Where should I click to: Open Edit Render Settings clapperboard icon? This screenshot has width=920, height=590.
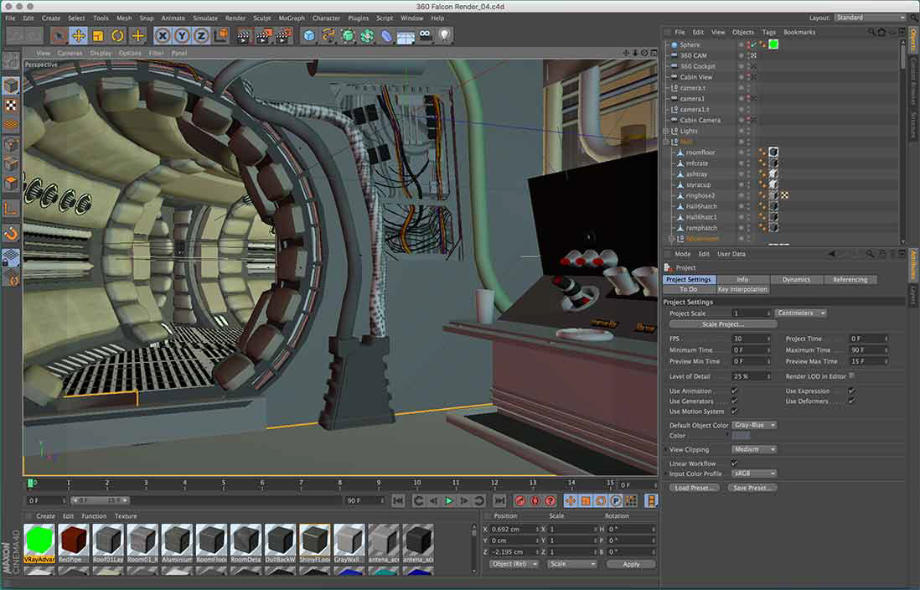click(x=283, y=36)
